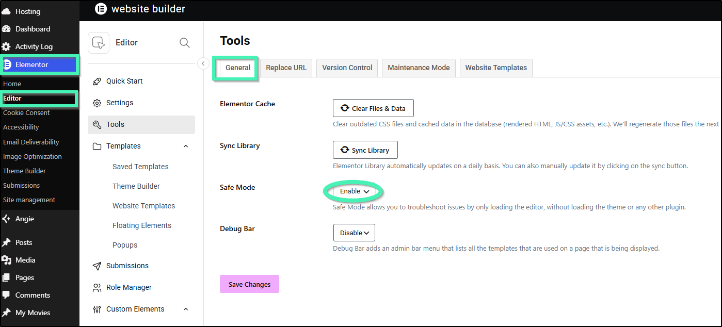Open Accessibility submenu item
This screenshot has height=327, width=722.
21,127
